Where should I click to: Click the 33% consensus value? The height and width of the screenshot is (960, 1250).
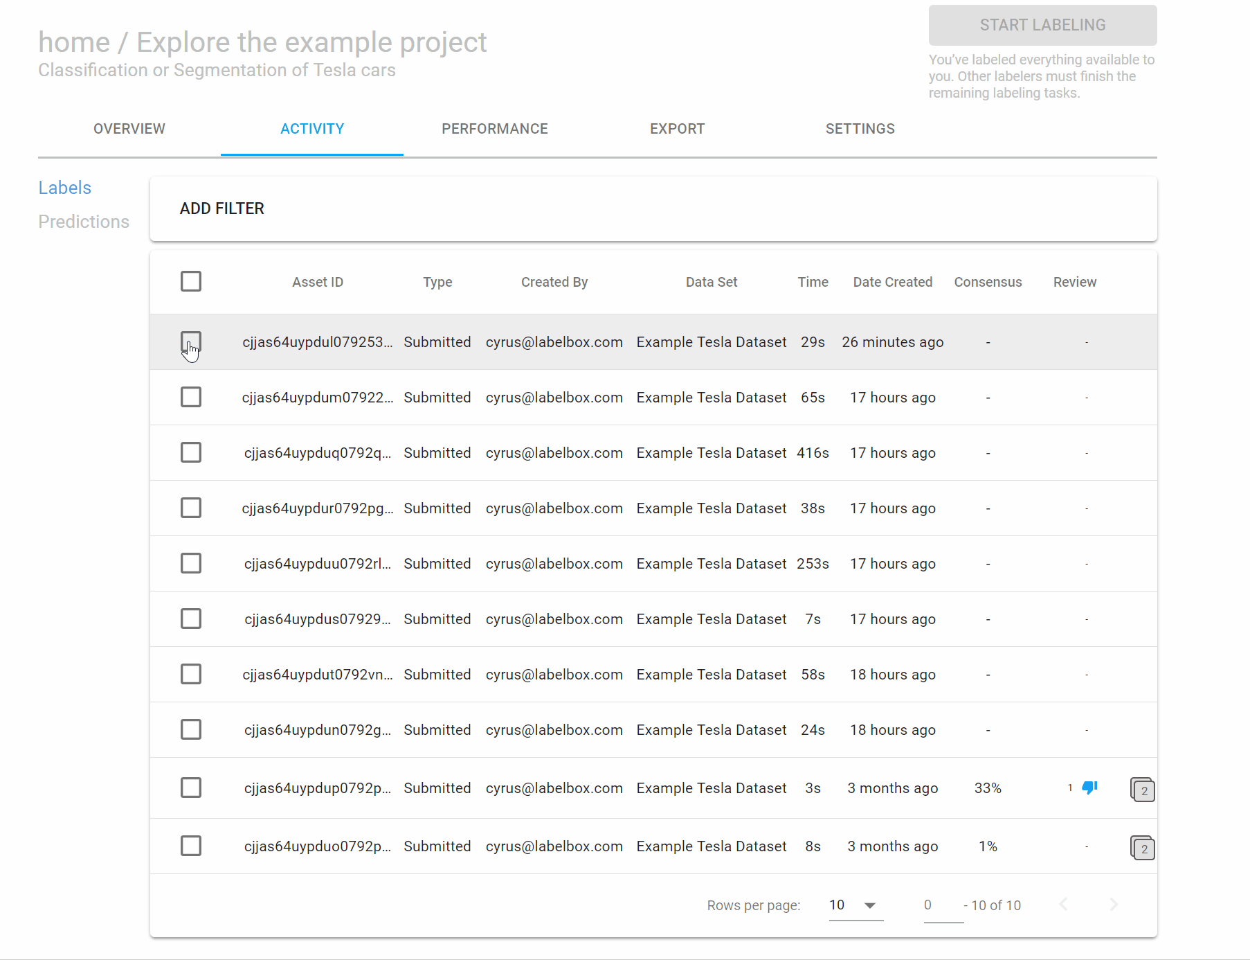(x=988, y=788)
